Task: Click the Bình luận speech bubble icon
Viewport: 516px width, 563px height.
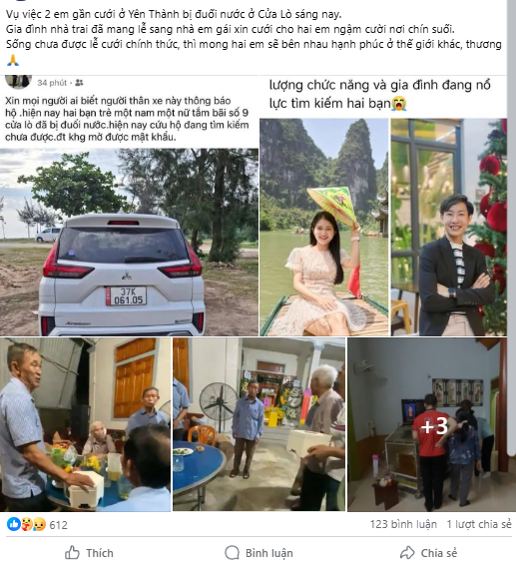Action: pos(232,553)
